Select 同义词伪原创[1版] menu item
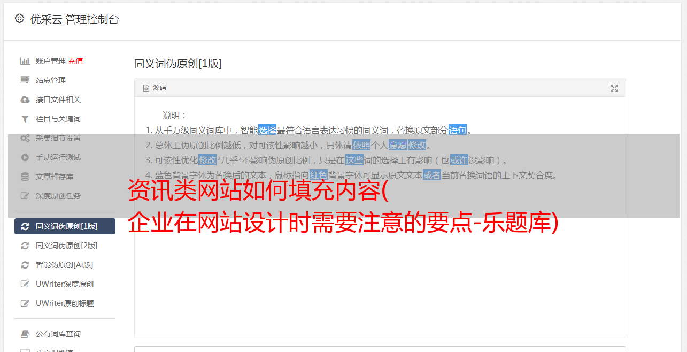 (x=65, y=226)
